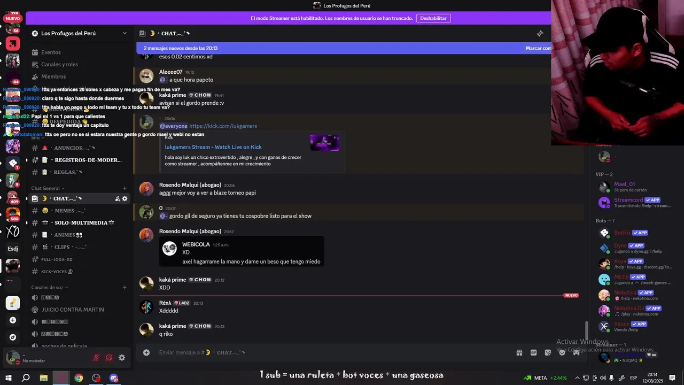
Task: Open the Eventos sidebar item
Action: coord(51,52)
